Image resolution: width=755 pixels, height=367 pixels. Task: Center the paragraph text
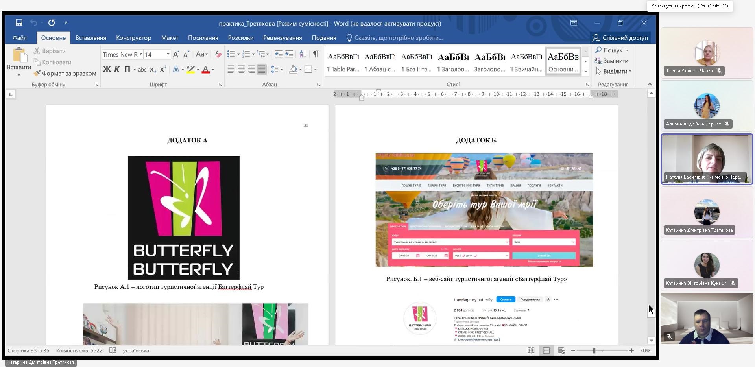[x=241, y=70]
